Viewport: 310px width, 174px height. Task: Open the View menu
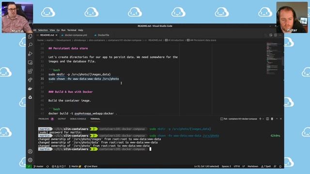coord(52,30)
